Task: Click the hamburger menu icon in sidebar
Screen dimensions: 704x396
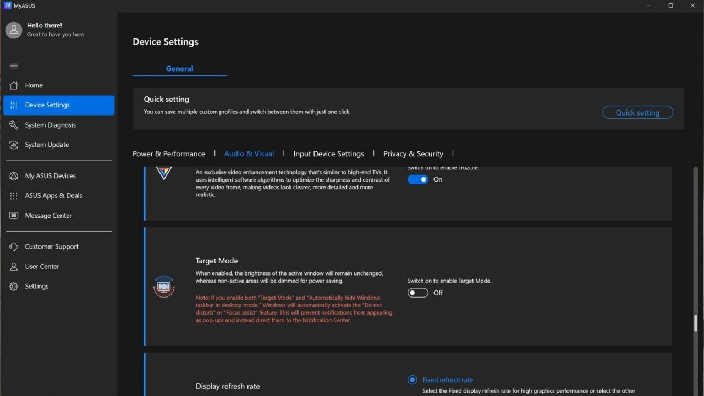Action: tap(14, 66)
